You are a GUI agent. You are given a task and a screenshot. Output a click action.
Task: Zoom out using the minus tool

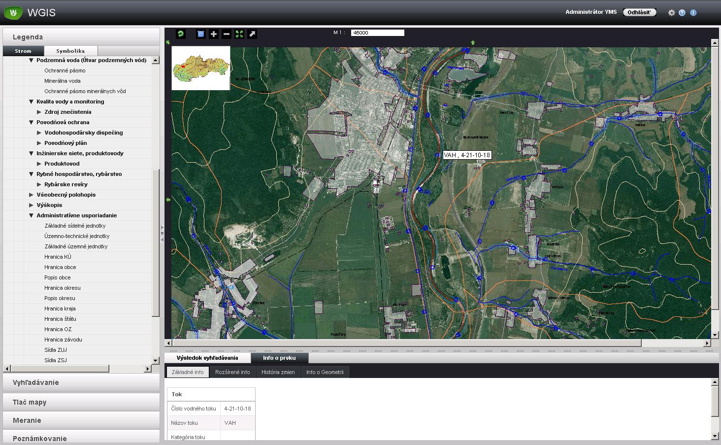coord(227,34)
